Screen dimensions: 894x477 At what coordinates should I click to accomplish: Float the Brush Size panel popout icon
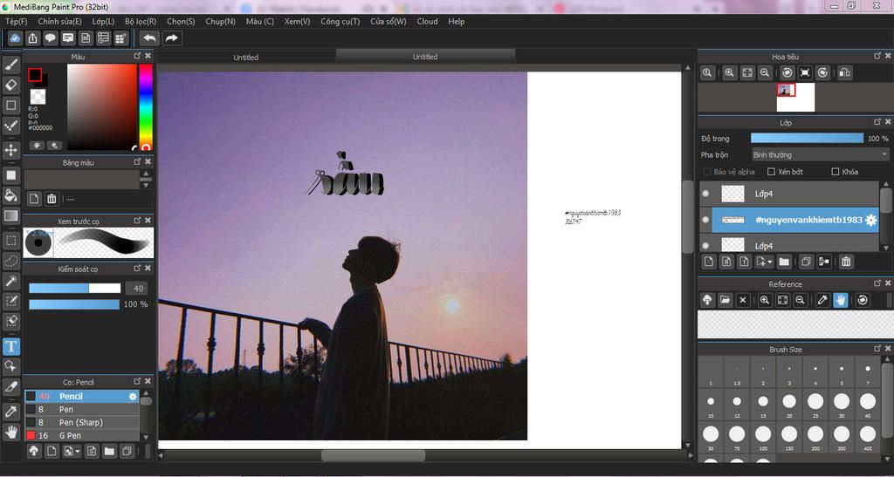877,349
